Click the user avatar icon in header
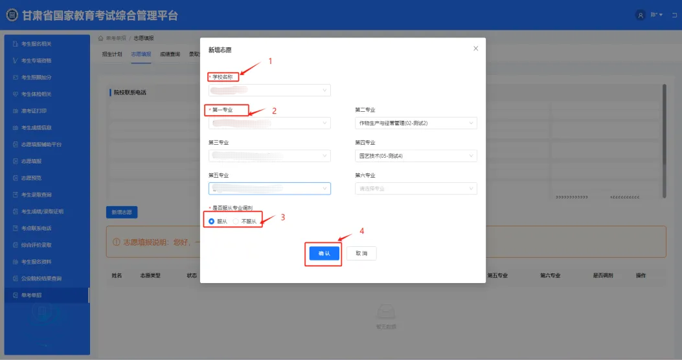 pyautogui.click(x=641, y=16)
